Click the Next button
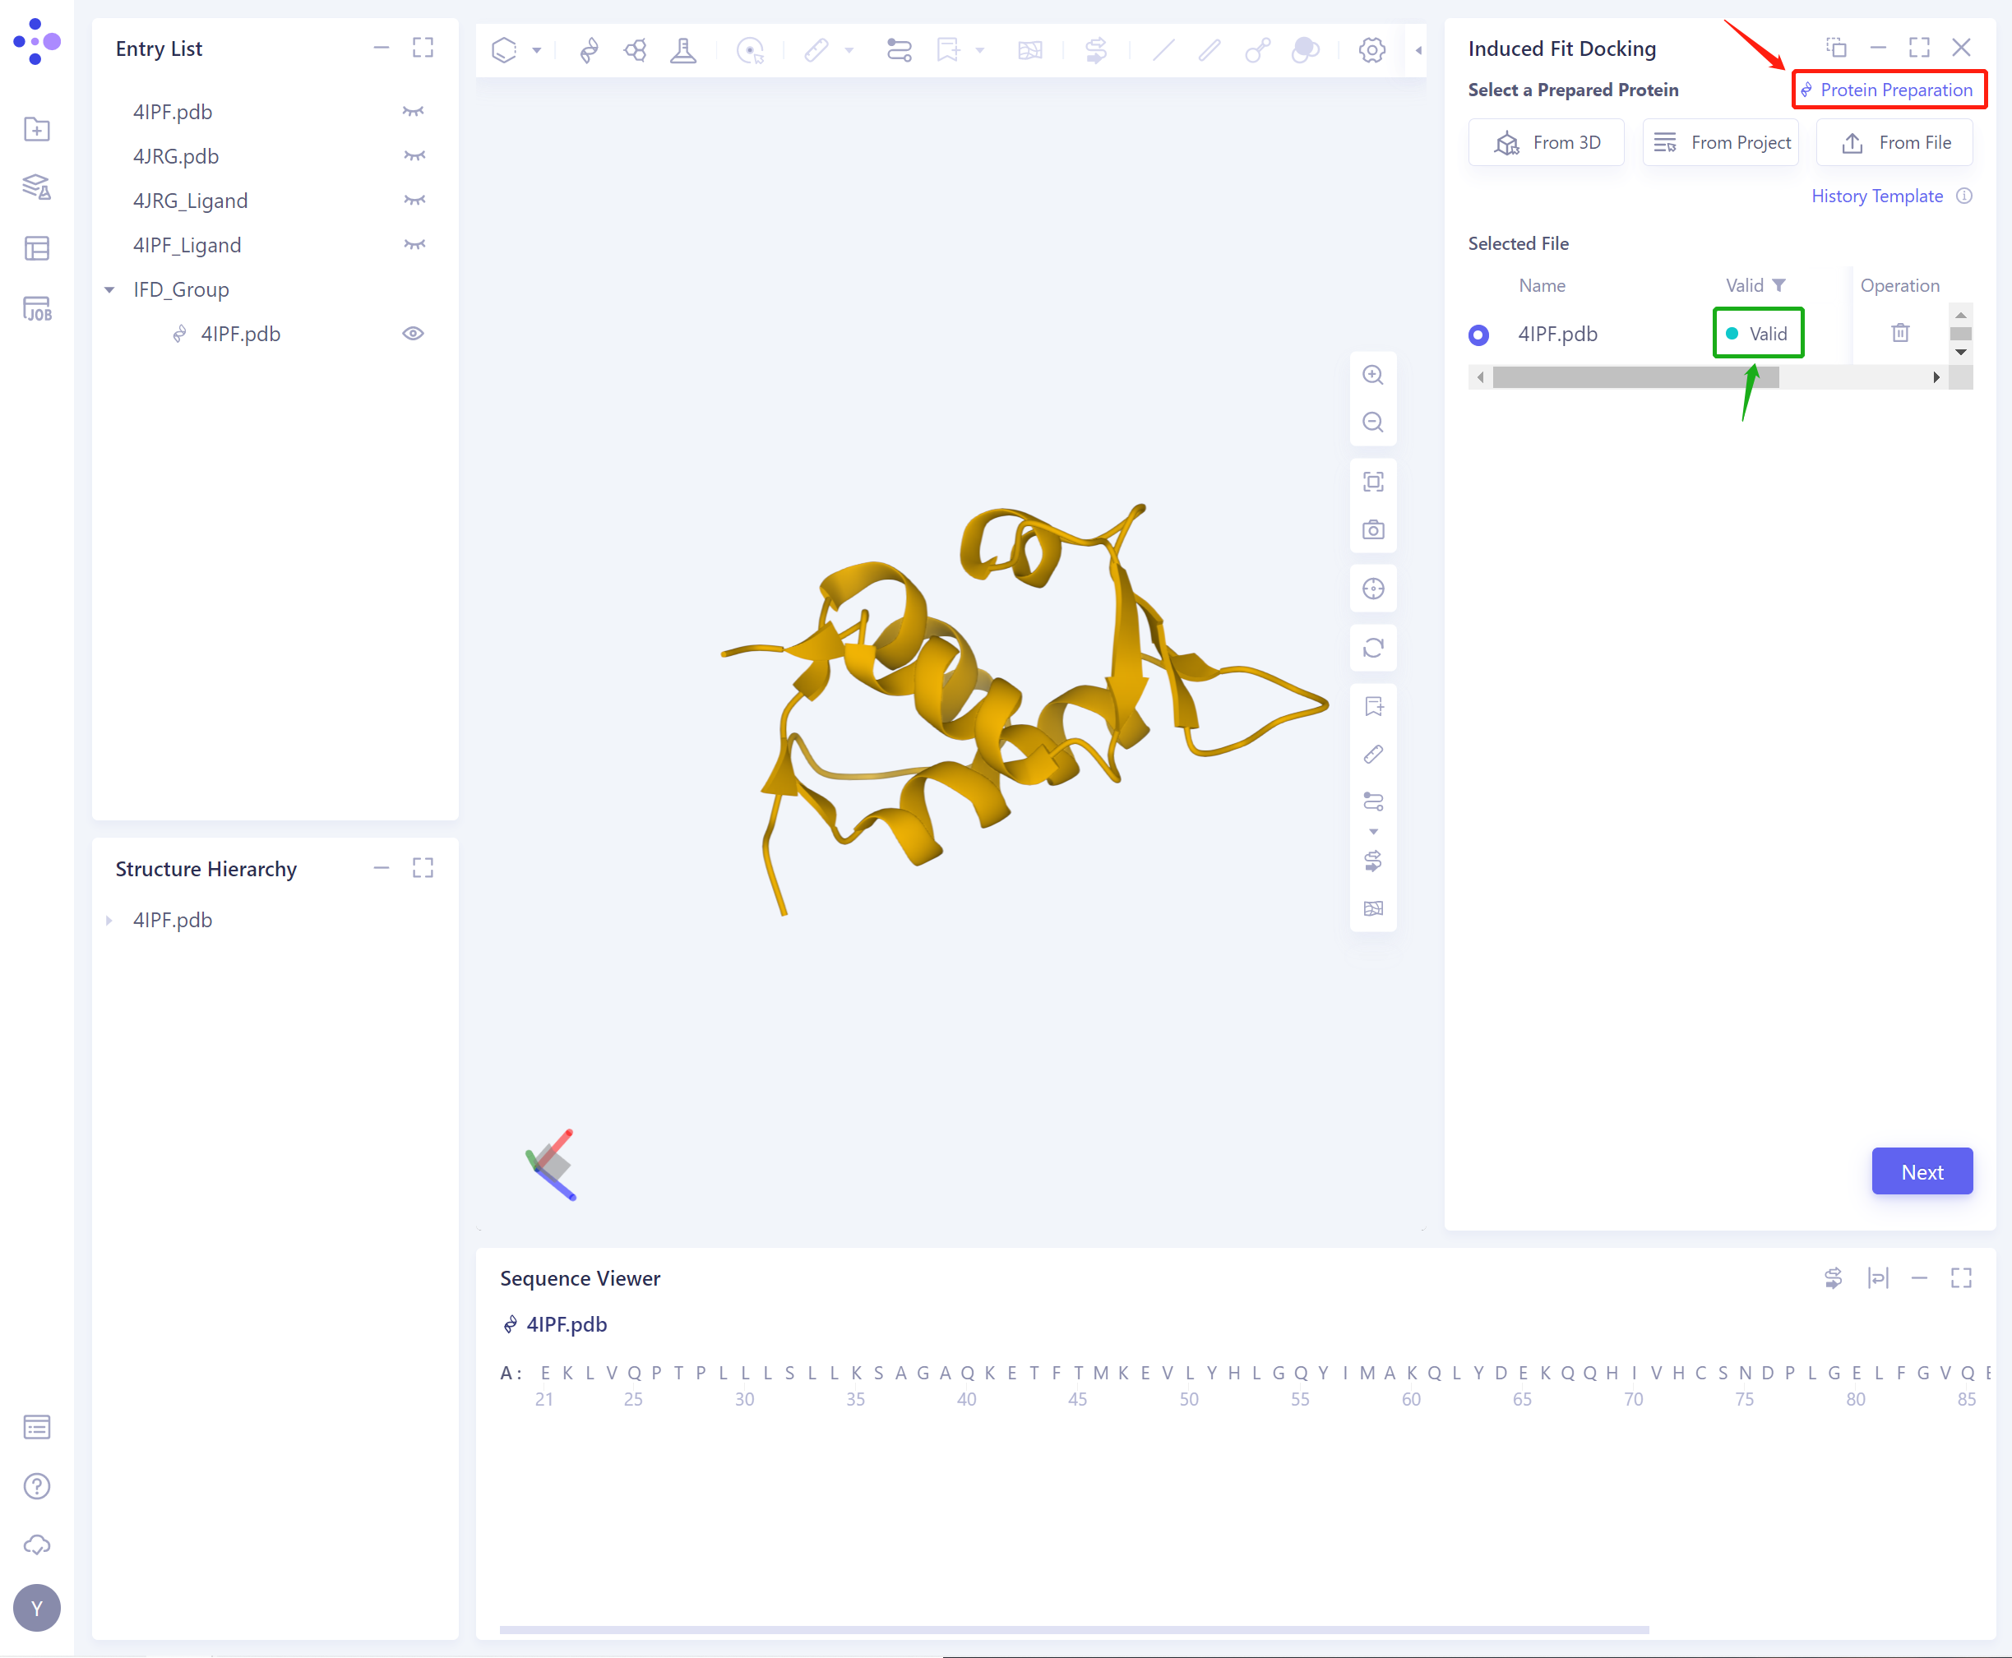This screenshot has width=2012, height=1658. click(1922, 1172)
